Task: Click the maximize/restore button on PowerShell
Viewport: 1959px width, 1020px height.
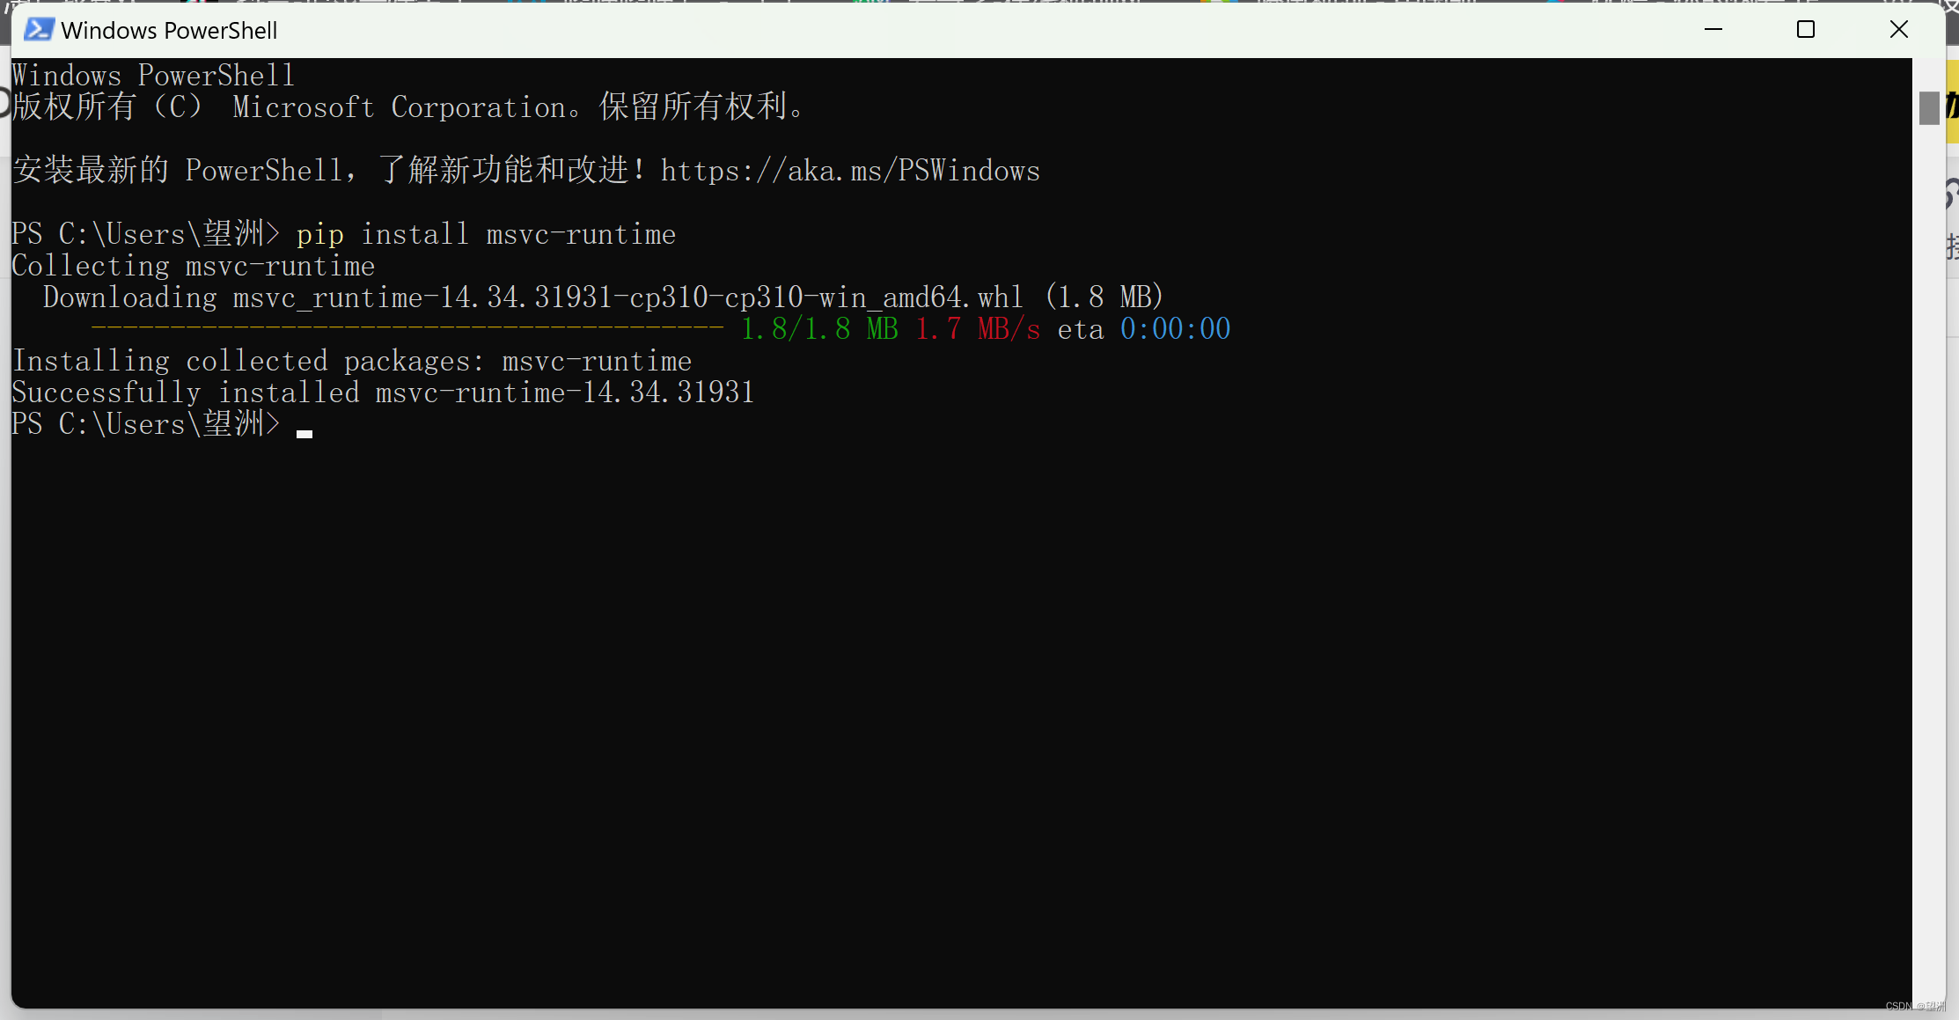Action: point(1803,28)
